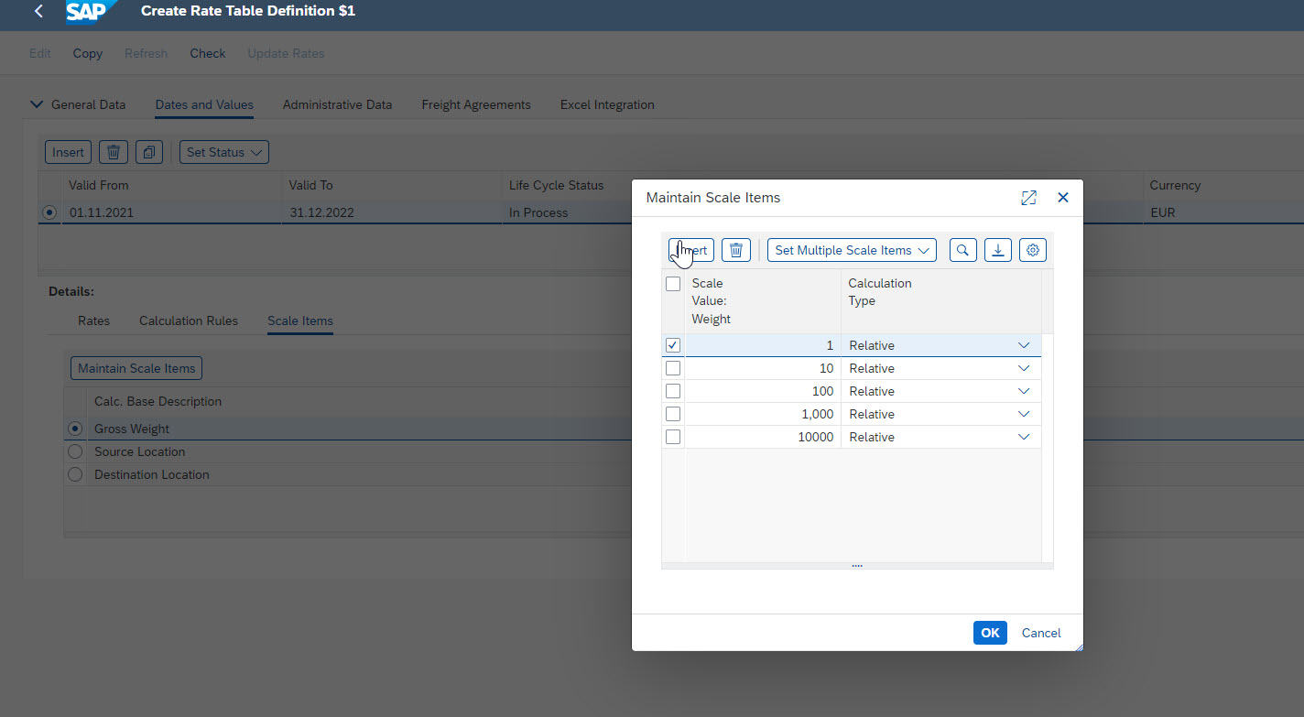Cancel the Maintain Scale Items dialog
The image size is (1304, 717).
click(1040, 633)
